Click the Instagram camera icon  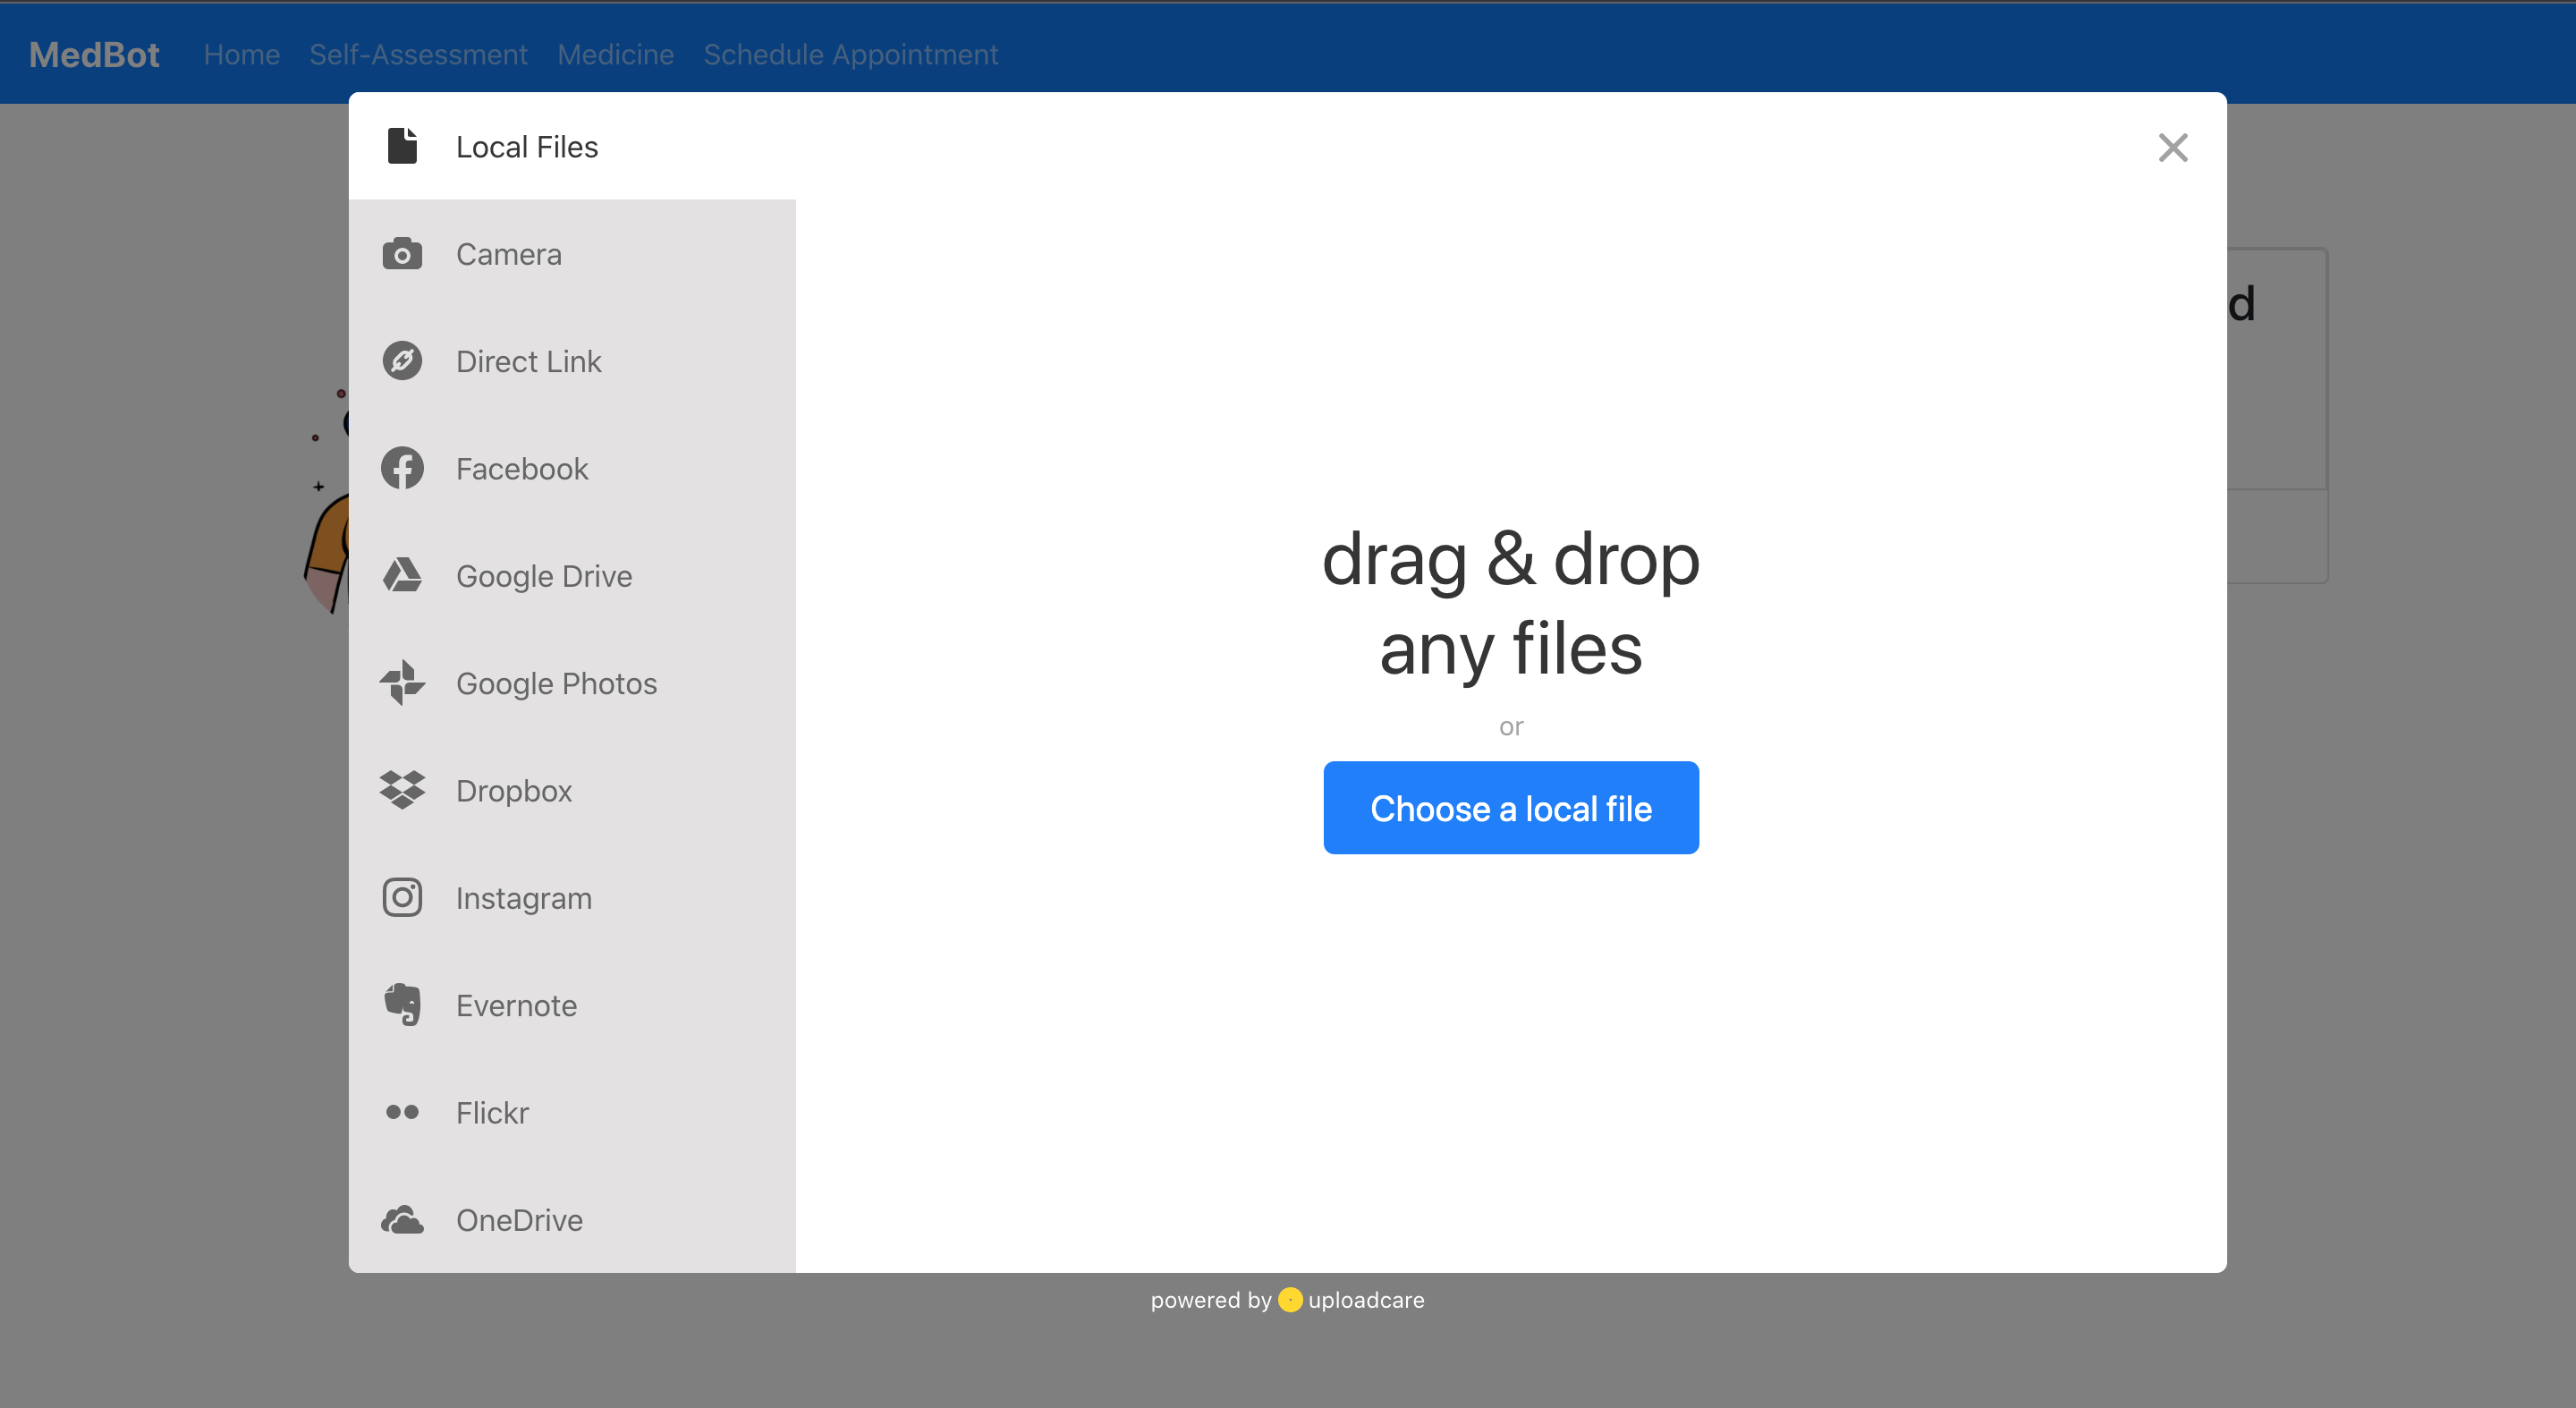(402, 897)
